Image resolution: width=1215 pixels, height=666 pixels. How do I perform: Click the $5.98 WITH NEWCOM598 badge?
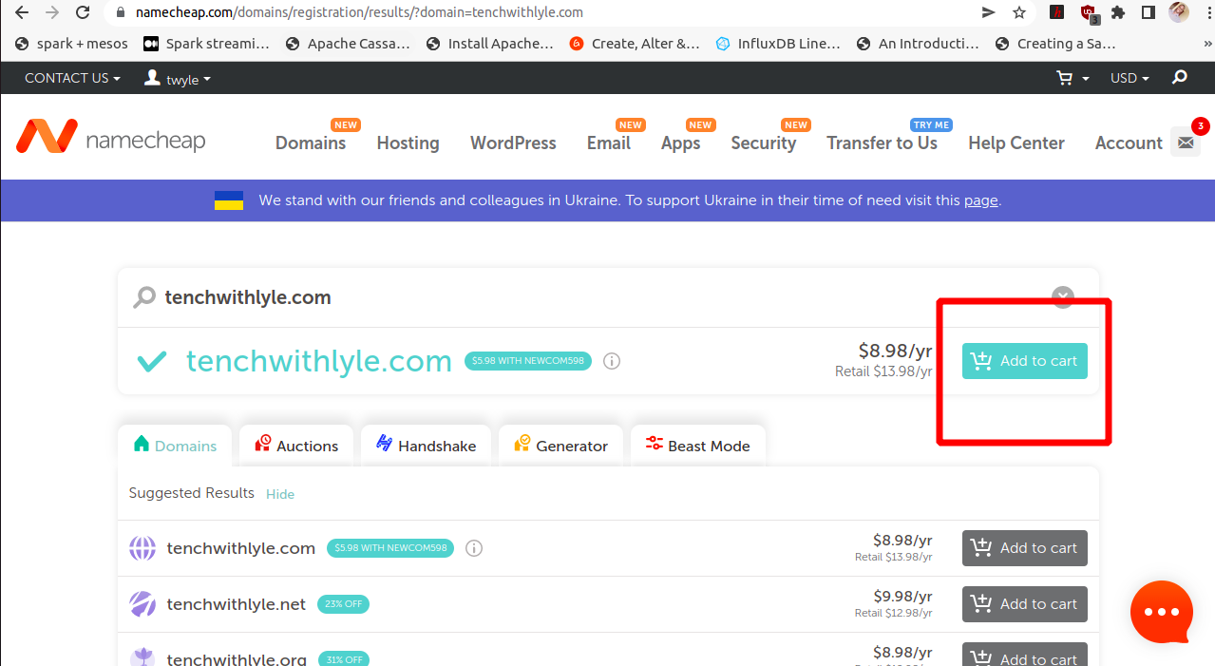[527, 361]
